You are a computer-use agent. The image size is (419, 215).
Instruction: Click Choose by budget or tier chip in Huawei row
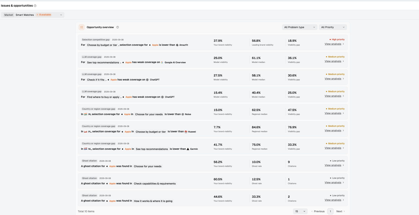151,132
